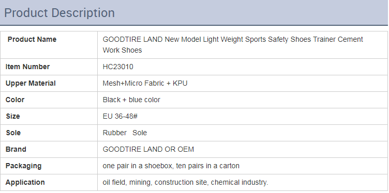This screenshot has width=389, height=193.
Task: Click the EU 36-48# size value
Action: [x=120, y=116]
